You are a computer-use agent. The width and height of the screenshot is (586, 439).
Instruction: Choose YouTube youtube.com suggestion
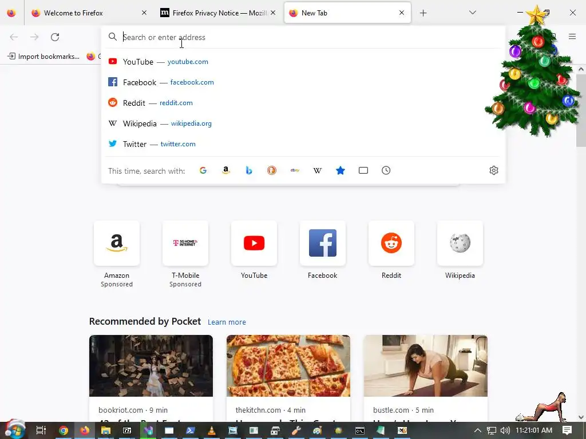tap(303, 62)
